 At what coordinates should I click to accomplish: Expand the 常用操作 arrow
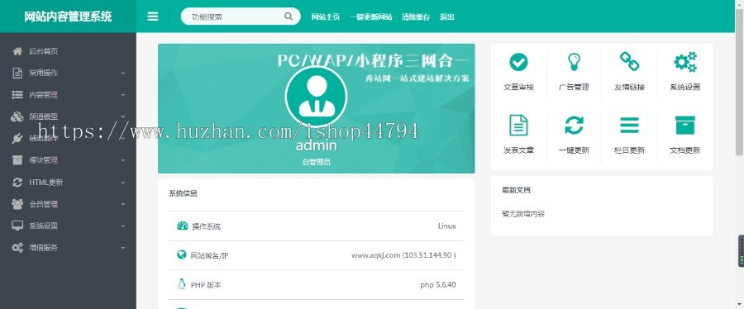coord(123,74)
